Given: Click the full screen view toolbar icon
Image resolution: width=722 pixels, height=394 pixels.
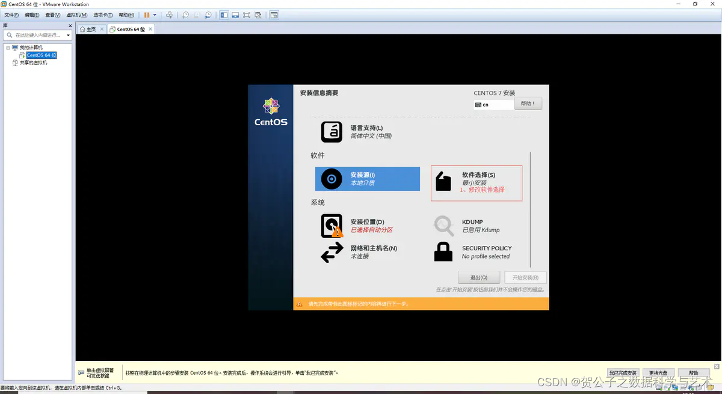Looking at the screenshot, I should tap(247, 15).
